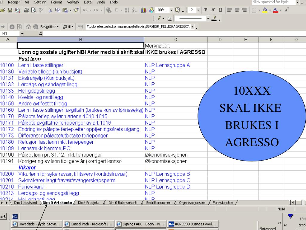The image size is (306, 230).
Task: Click the red Font Color button
Action: [x=275, y=10]
